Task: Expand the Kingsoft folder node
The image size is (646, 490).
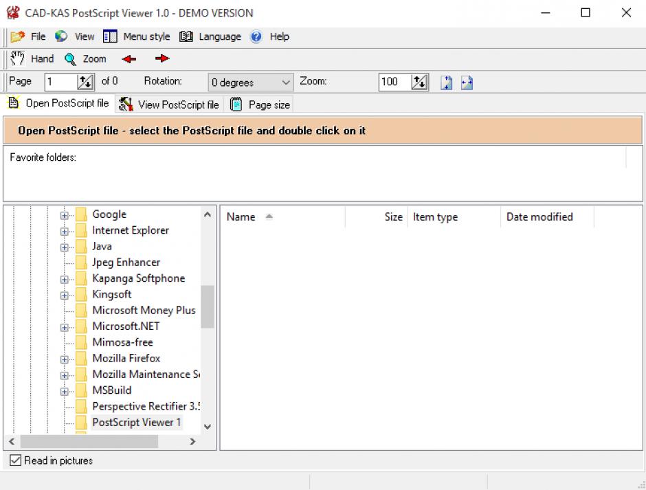Action: click(65, 295)
